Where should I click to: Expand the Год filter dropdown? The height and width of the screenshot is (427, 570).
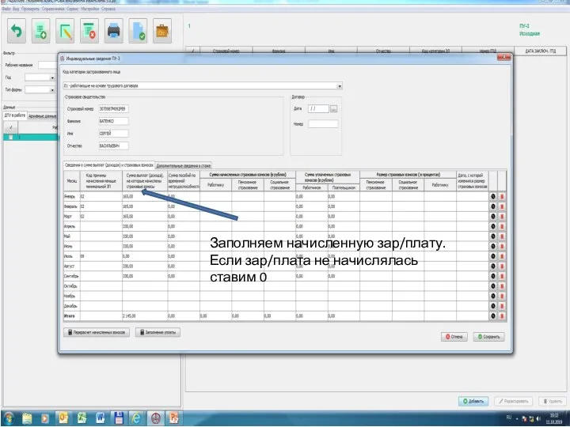(52, 77)
